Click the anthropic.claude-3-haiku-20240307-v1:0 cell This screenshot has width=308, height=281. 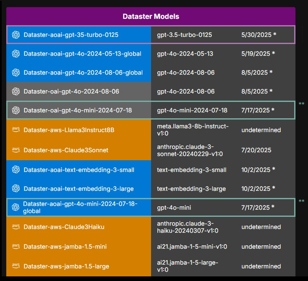click(x=187, y=227)
